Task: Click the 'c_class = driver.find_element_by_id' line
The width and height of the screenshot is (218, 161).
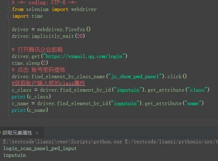Action: click(x=111, y=90)
